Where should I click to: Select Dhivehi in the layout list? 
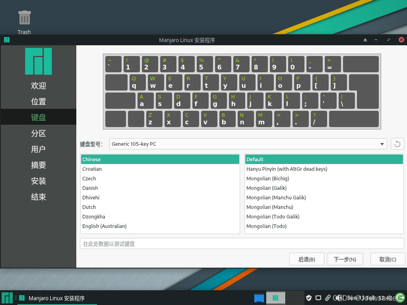click(x=160, y=197)
